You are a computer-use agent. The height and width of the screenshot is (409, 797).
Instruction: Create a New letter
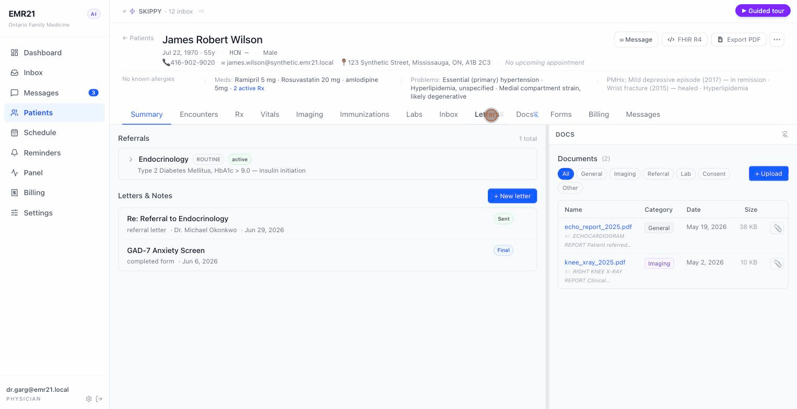click(x=512, y=196)
